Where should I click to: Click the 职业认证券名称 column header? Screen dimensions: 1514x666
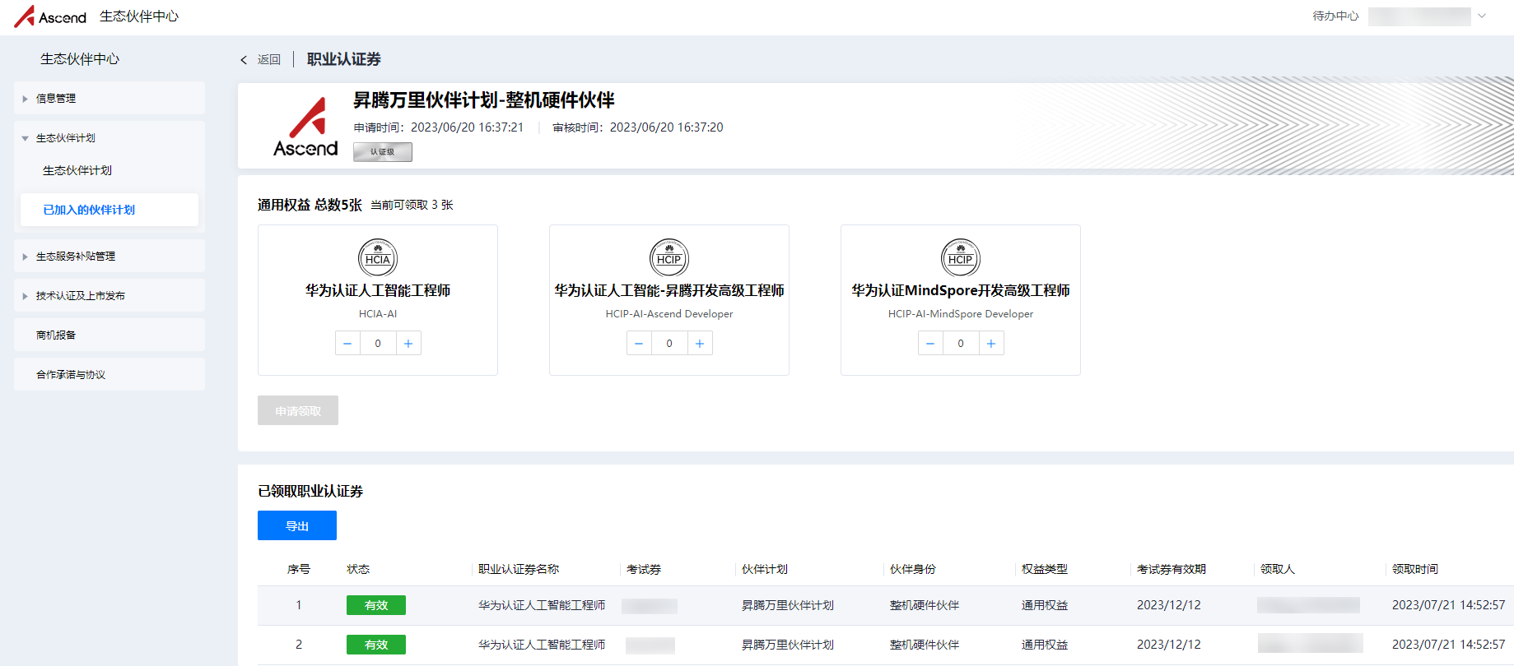pos(519,569)
